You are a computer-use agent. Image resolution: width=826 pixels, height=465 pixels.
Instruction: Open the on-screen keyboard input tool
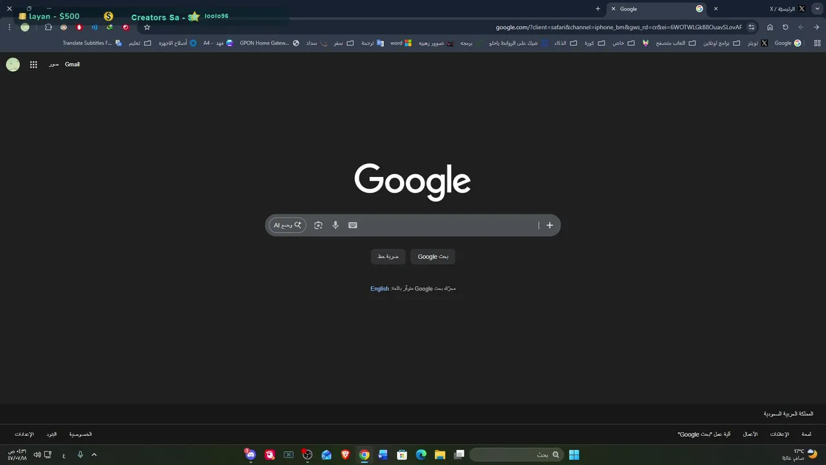point(353,225)
